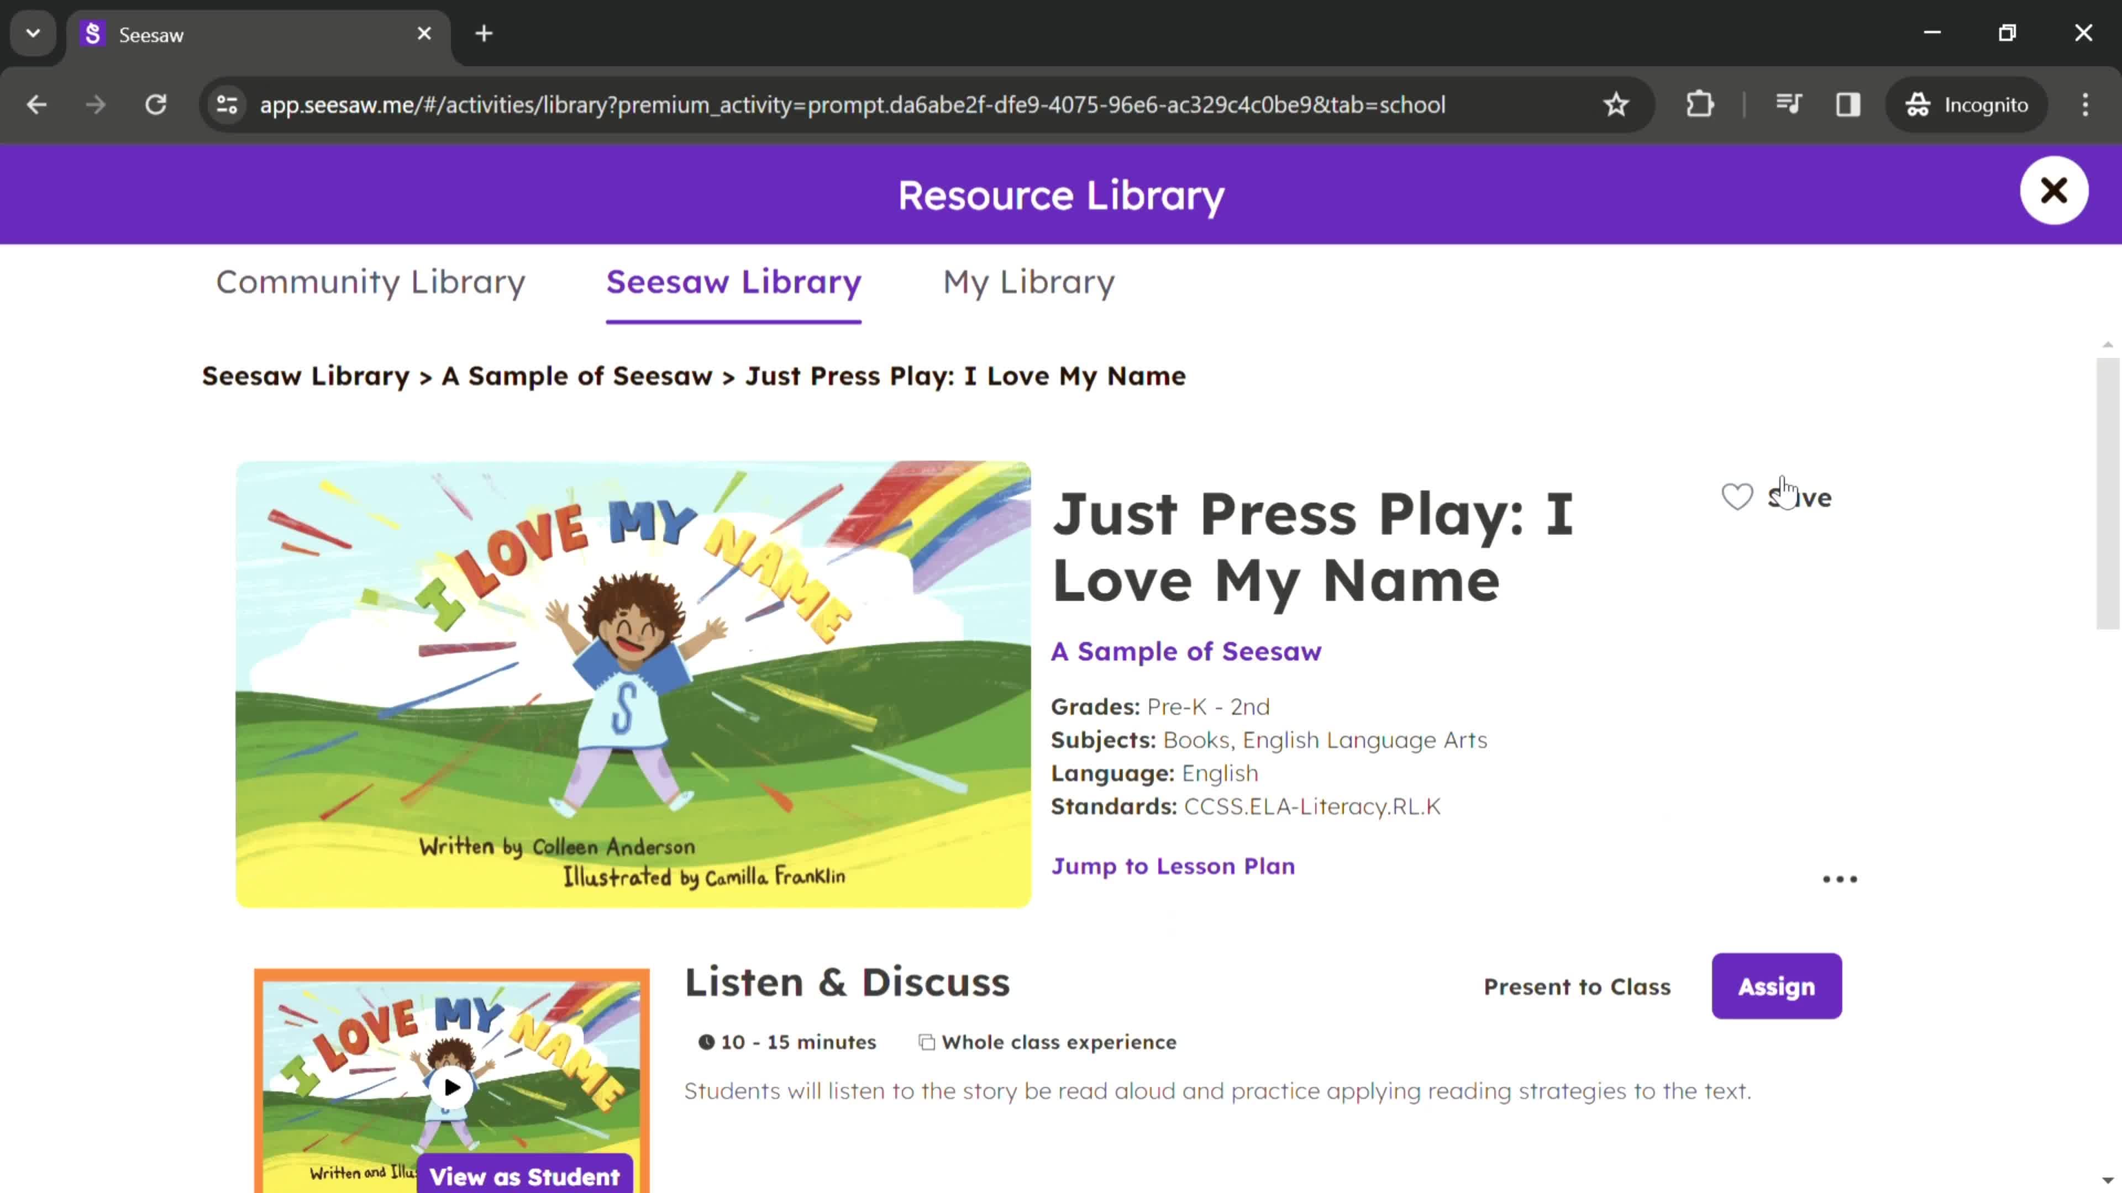2122x1193 pixels.
Task: Click the icon beside Whole class experience
Action: pyautogui.click(x=927, y=1042)
